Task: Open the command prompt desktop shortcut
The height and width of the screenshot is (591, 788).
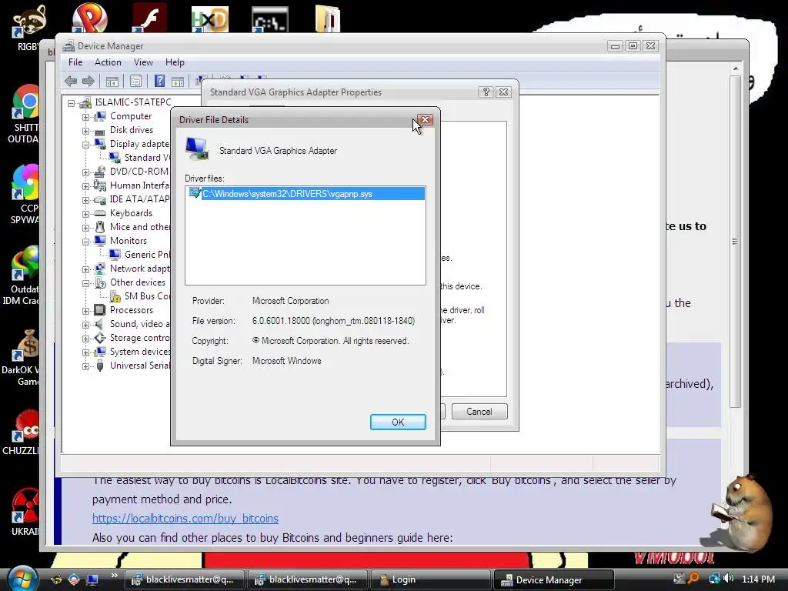Action: coord(270,19)
